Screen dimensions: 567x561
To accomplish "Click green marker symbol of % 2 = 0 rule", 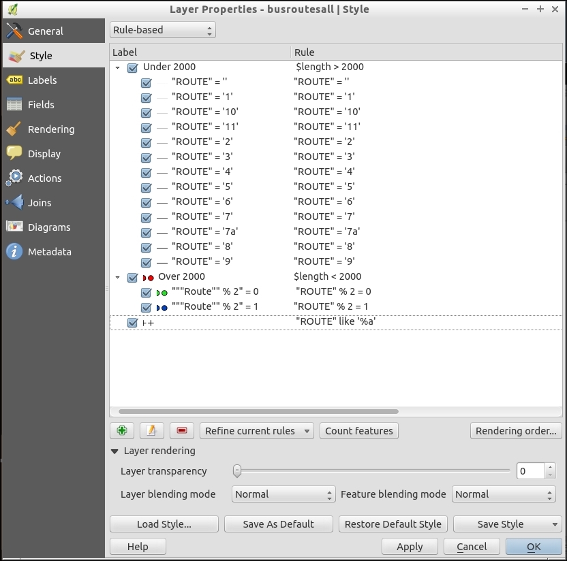I will [x=162, y=293].
